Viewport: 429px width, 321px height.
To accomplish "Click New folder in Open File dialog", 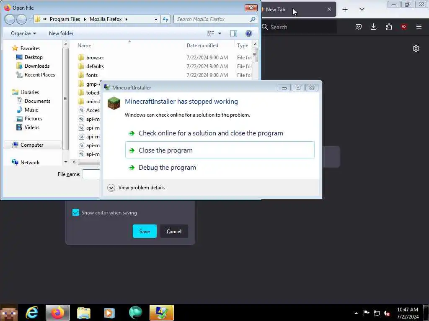I will 61,33.
